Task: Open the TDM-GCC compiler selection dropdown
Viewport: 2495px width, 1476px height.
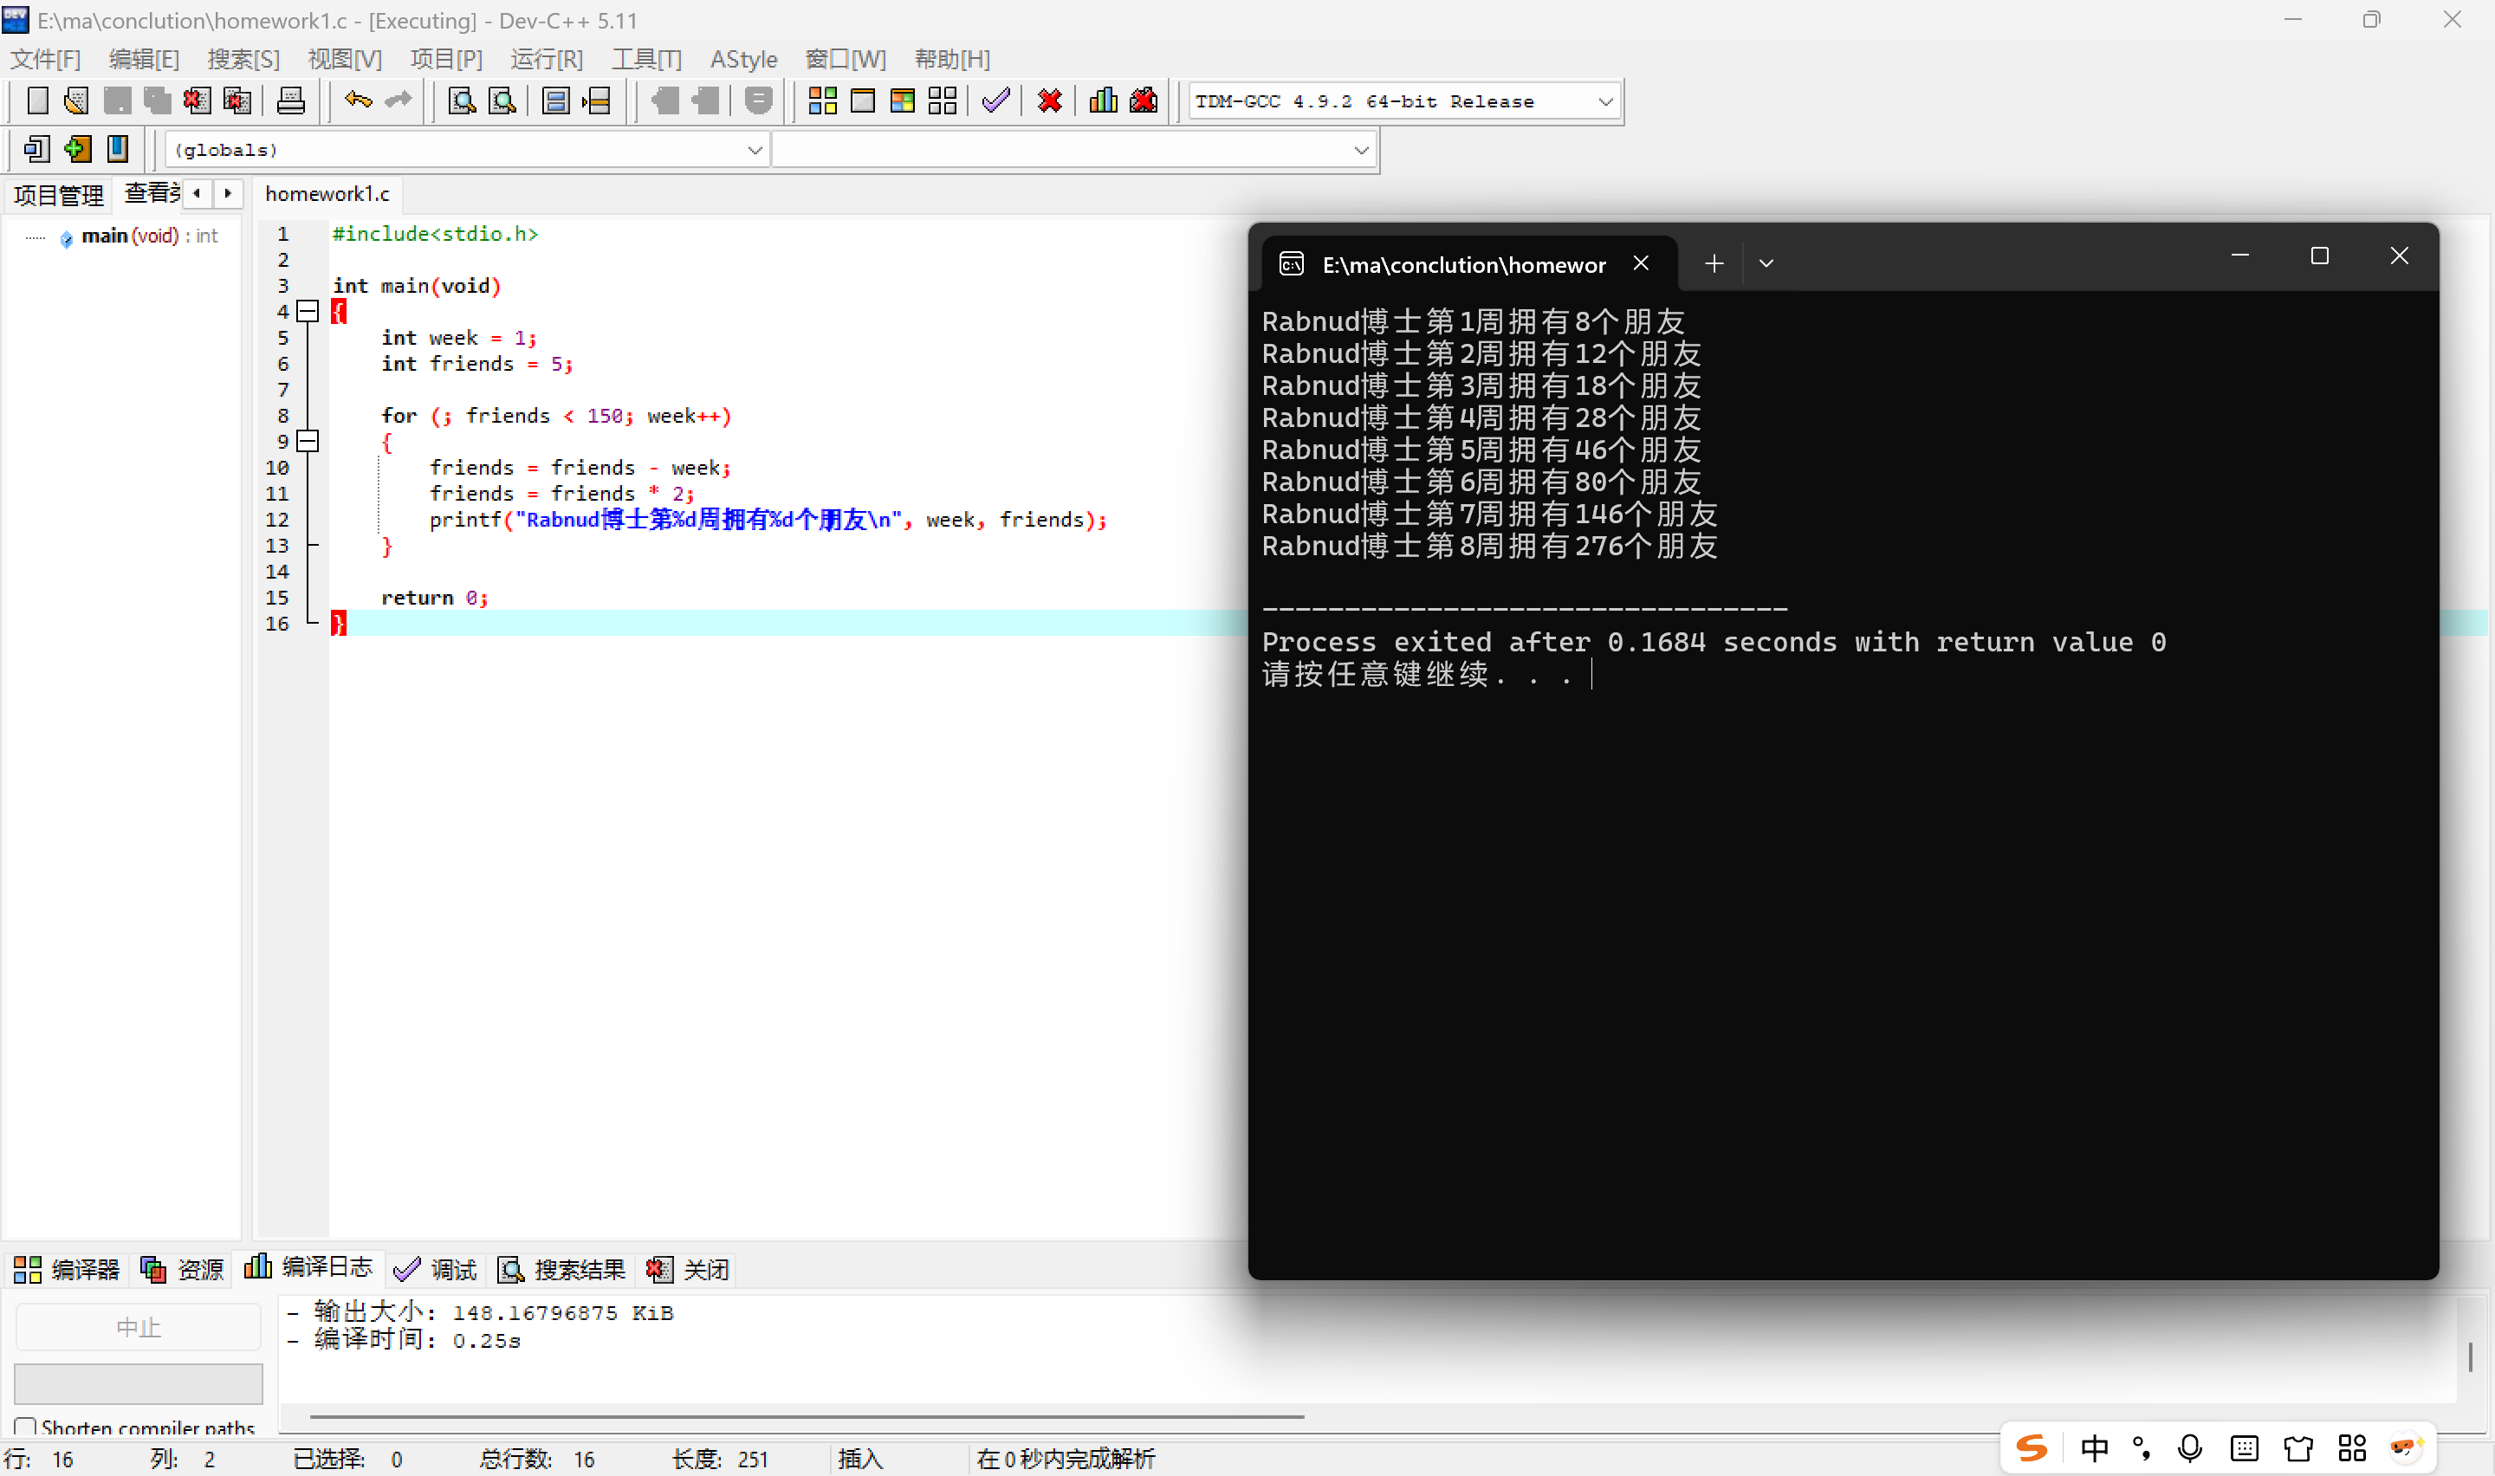Action: click(1604, 101)
